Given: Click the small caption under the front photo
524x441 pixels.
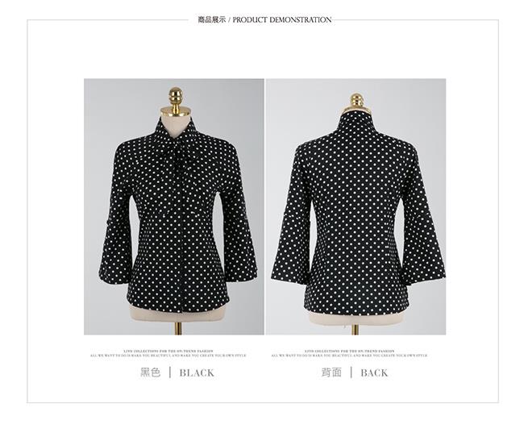Looking at the screenshot, I should pyautogui.click(x=168, y=353).
